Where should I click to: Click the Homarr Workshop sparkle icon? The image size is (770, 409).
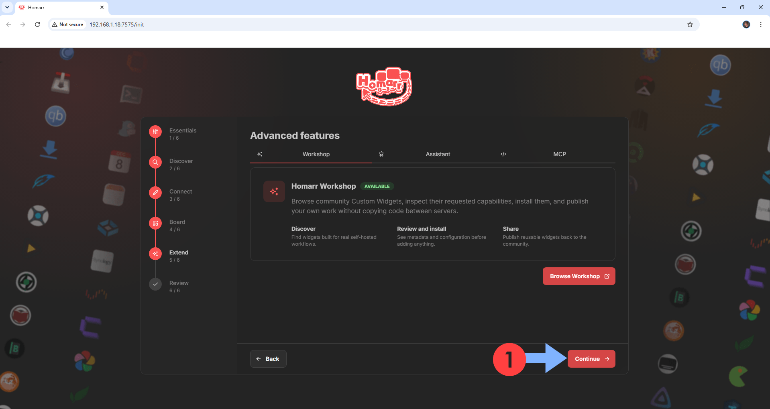coord(274,191)
